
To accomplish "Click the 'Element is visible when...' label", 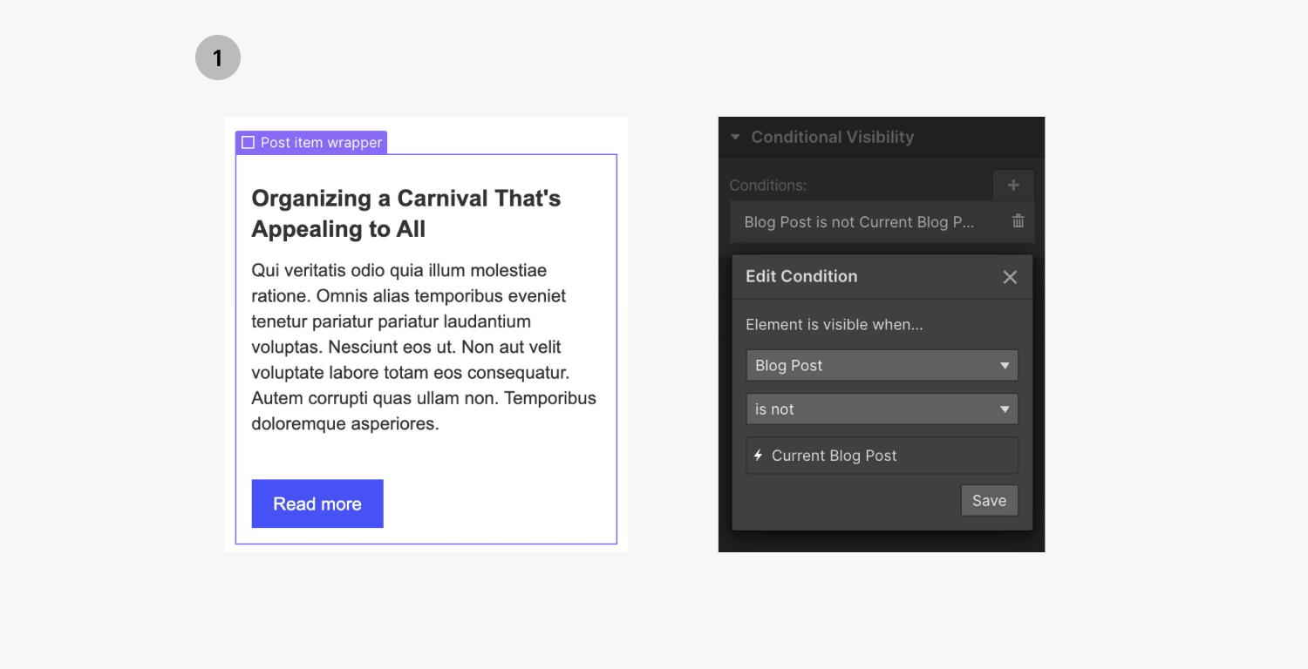I will pyautogui.click(x=834, y=324).
